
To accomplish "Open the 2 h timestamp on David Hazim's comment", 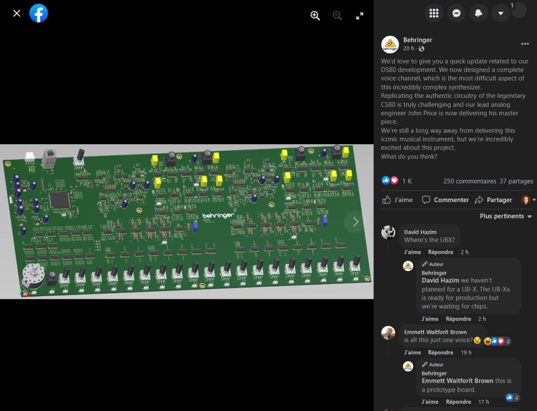I will click(464, 252).
